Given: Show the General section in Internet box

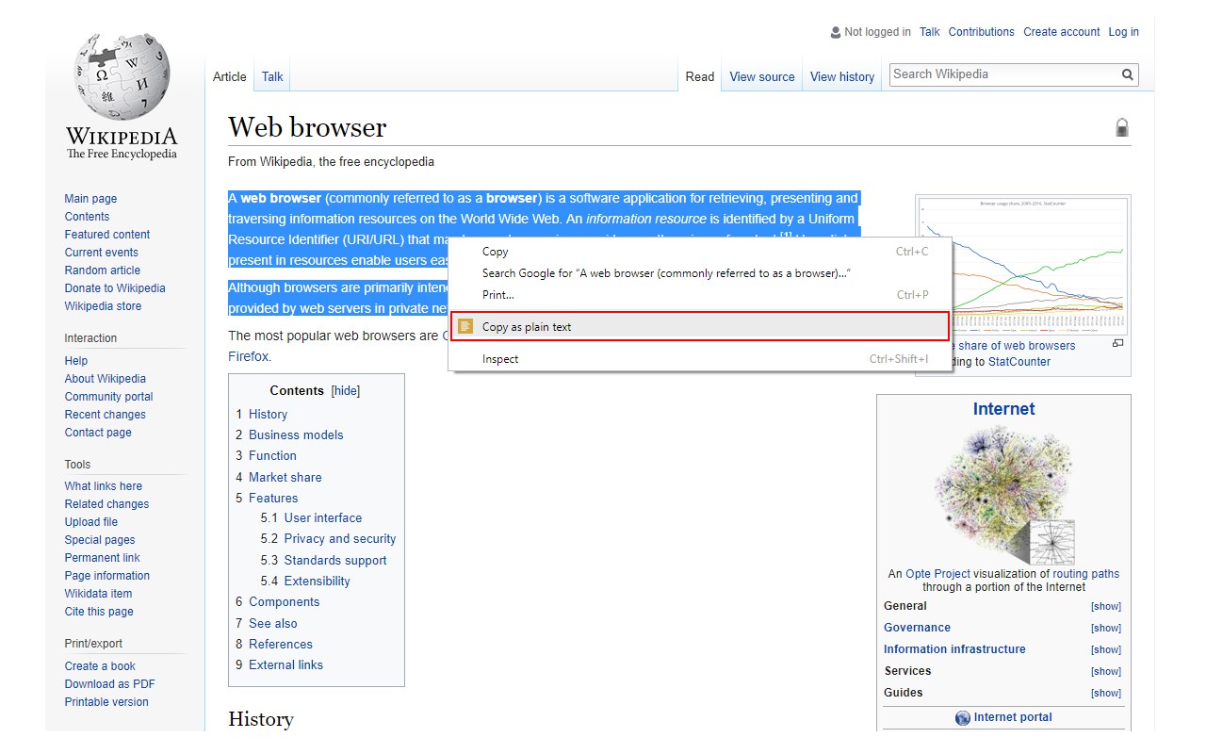Looking at the screenshot, I should tap(1106, 607).
